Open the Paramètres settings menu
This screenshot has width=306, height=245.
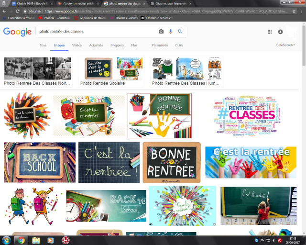159,45
